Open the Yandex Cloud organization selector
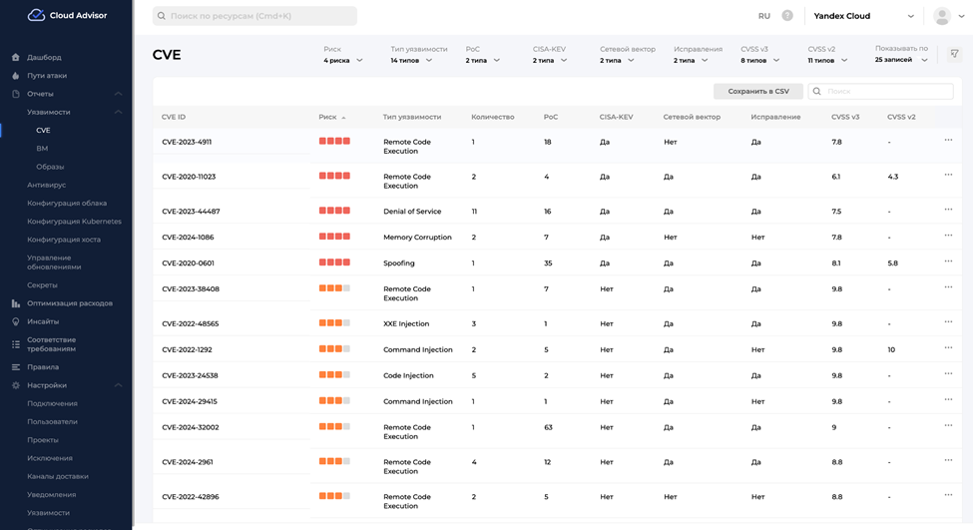Screen dimensions: 973x530 (863, 16)
